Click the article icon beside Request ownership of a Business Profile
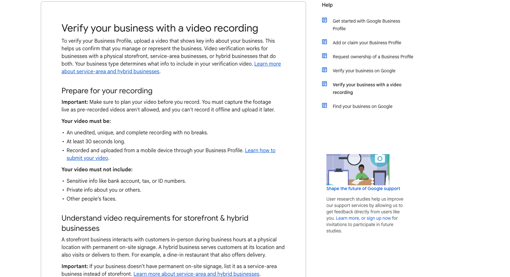The width and height of the screenshot is (510, 277). pyautogui.click(x=324, y=56)
